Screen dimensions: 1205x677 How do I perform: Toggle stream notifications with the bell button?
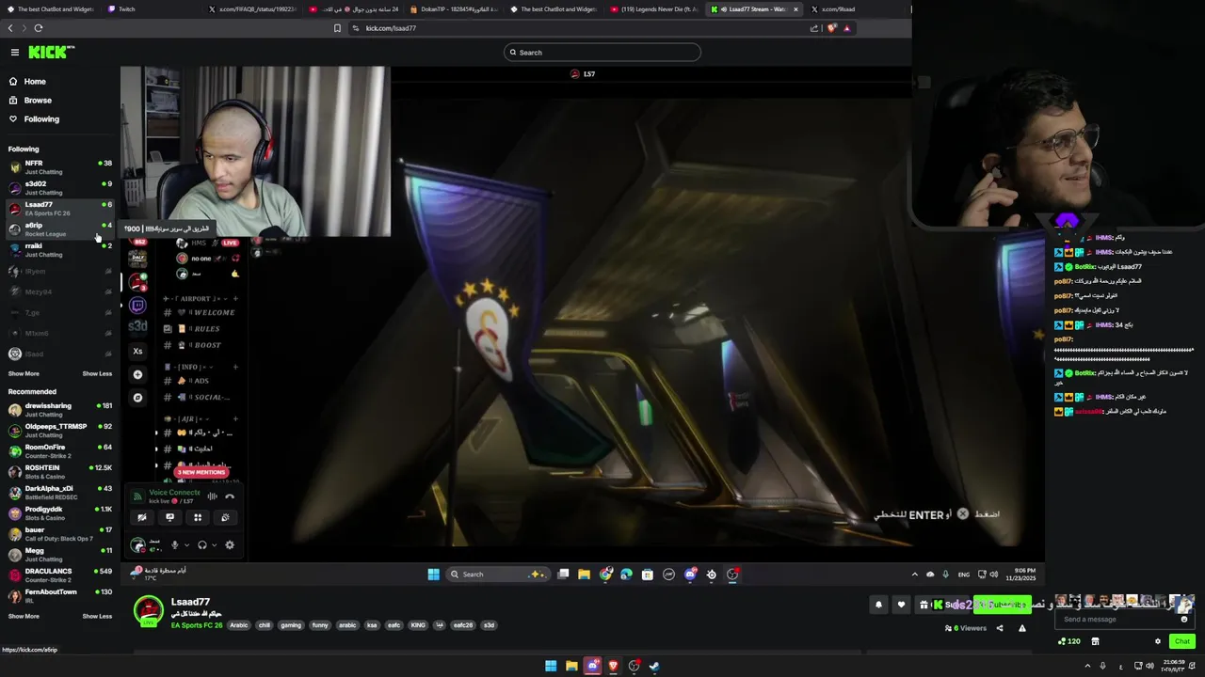click(x=878, y=605)
